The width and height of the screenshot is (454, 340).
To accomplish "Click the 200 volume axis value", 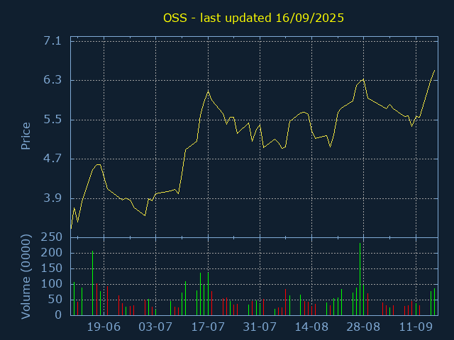I will tap(52, 253).
